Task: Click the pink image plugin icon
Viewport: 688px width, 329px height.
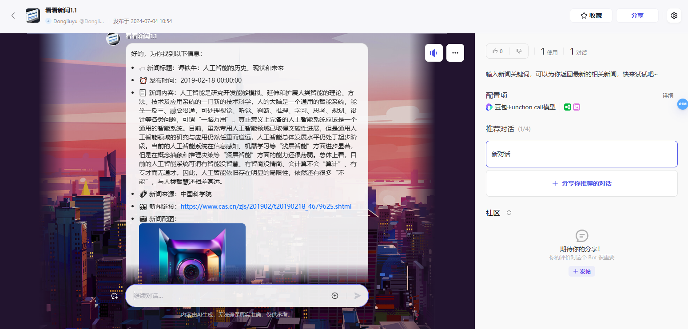Action: 577,107
